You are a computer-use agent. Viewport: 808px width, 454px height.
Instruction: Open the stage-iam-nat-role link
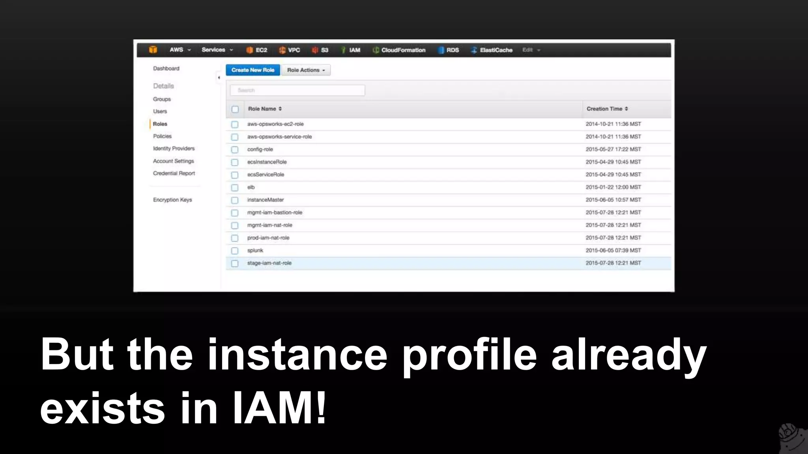[x=269, y=263]
